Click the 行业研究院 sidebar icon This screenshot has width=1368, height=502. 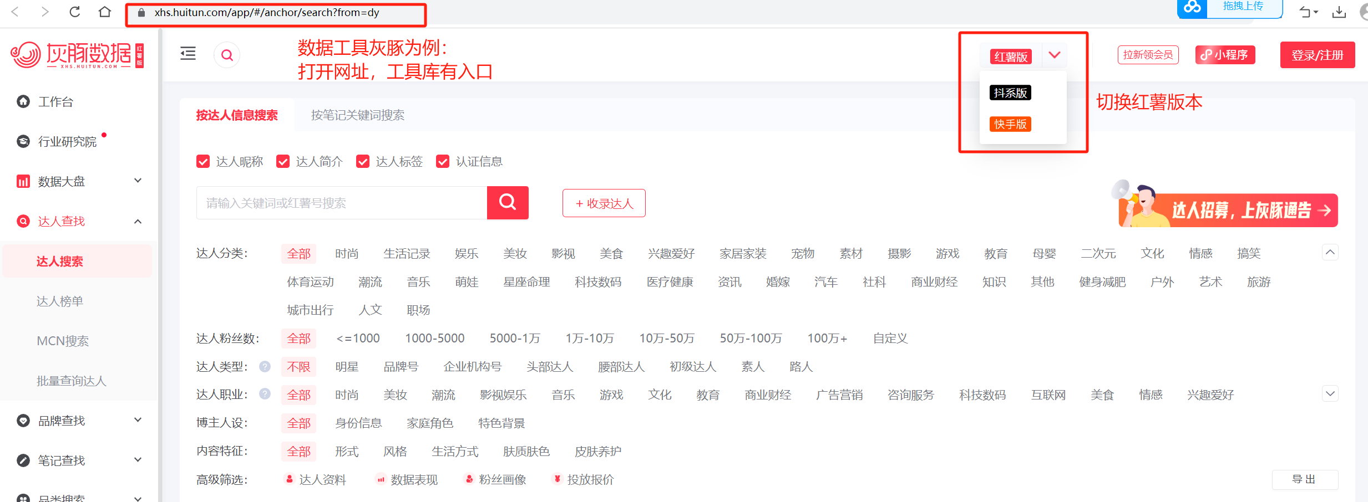(x=23, y=141)
